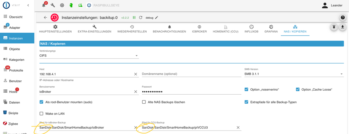The width and height of the screenshot is (349, 134).
Task: Go to Objekte in the sidebar
Action: [15, 49]
